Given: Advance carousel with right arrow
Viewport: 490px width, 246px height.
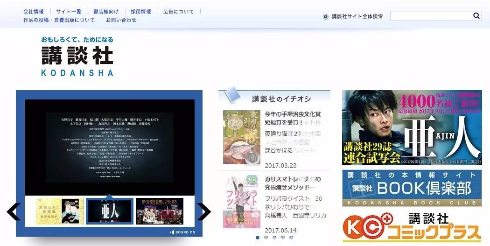Looking at the screenshot, I should (204, 211).
